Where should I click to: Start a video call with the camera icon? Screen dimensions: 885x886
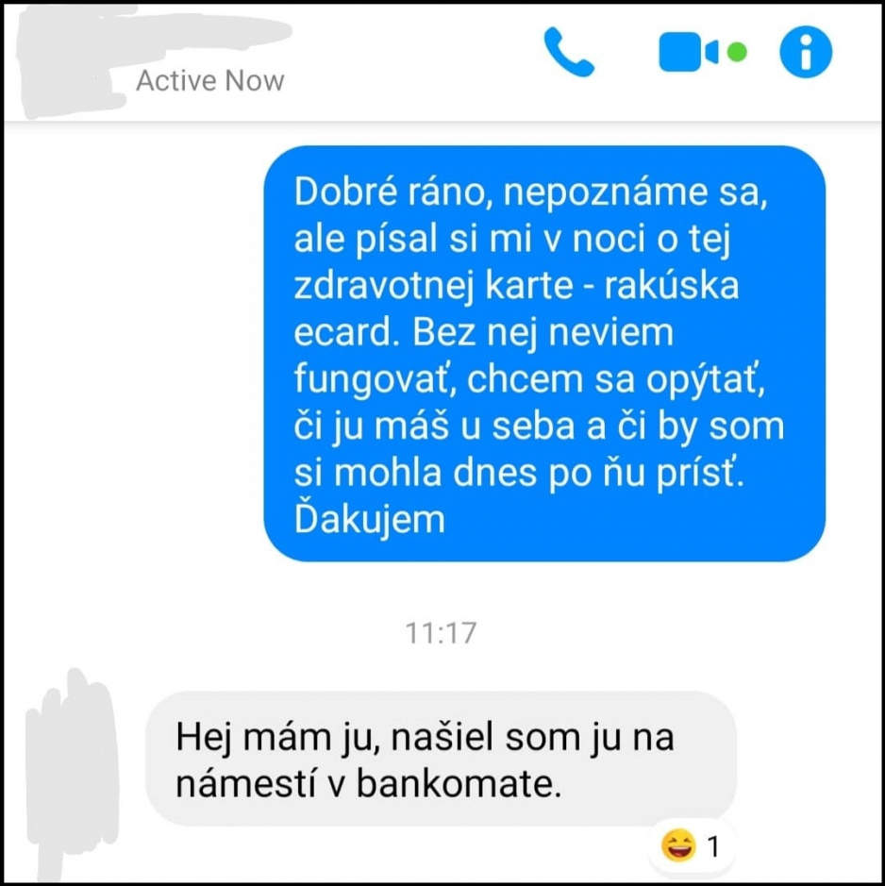click(x=689, y=52)
